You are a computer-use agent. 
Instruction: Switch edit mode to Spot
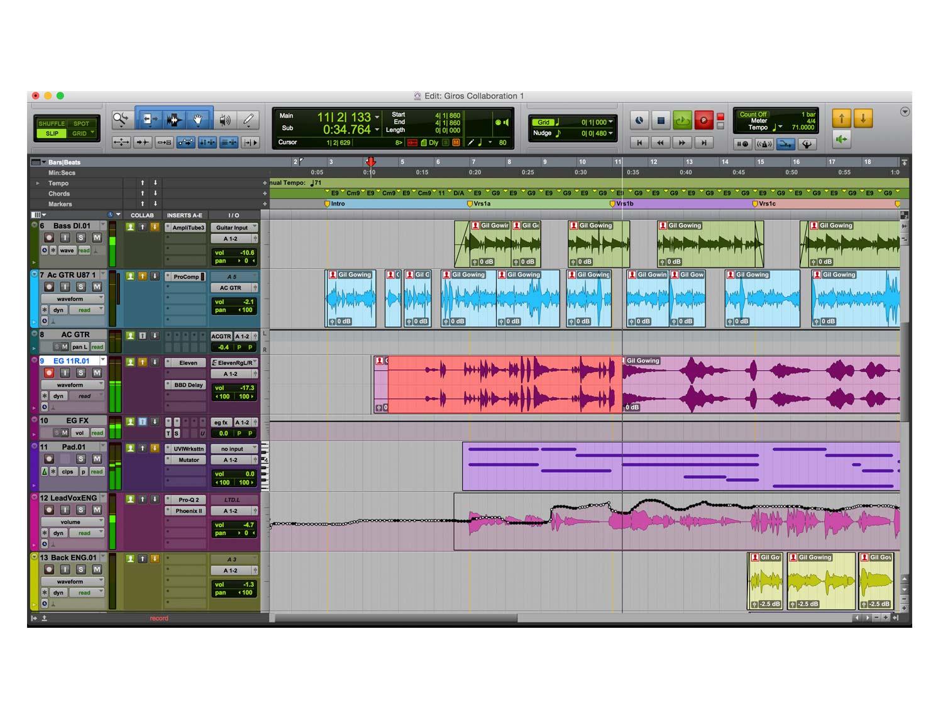82,123
